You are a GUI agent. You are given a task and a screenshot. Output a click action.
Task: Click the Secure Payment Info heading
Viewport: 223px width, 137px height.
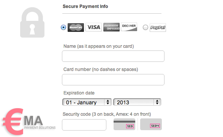point(85,6)
